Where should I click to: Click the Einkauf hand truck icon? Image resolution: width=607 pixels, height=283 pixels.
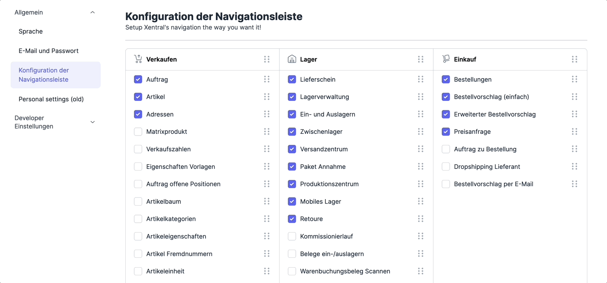(x=446, y=59)
